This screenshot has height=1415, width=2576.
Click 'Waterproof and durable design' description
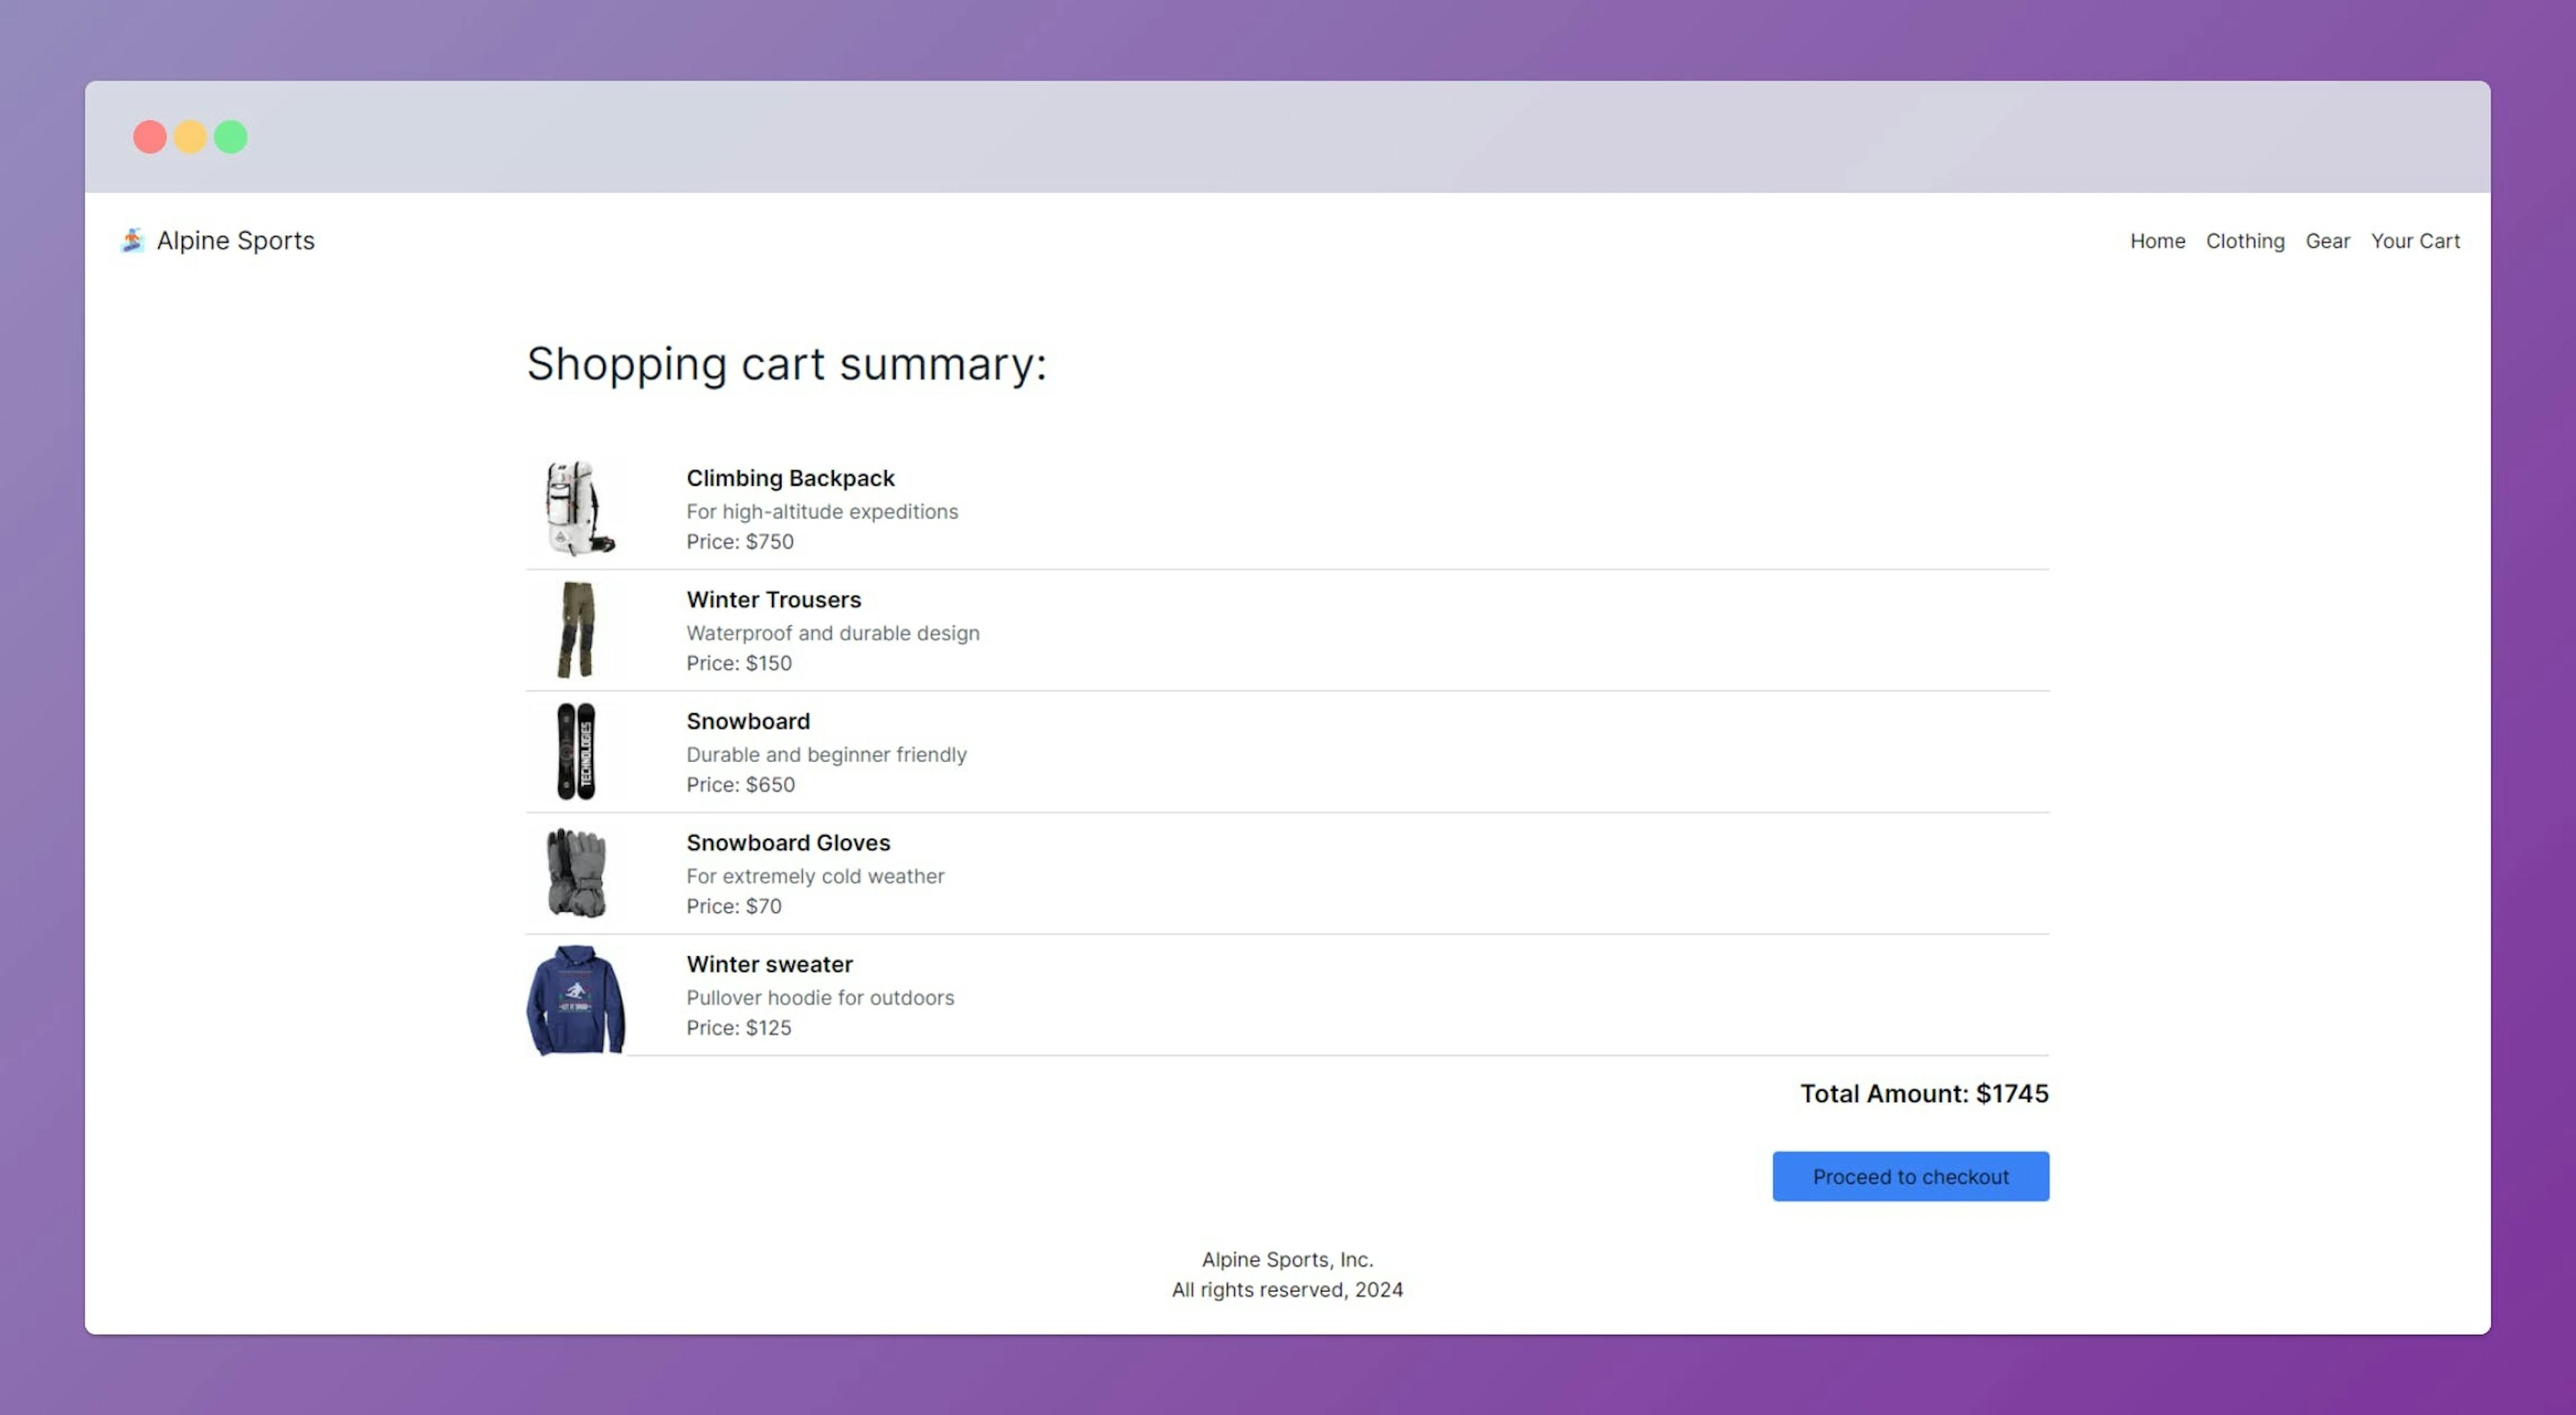click(x=833, y=633)
